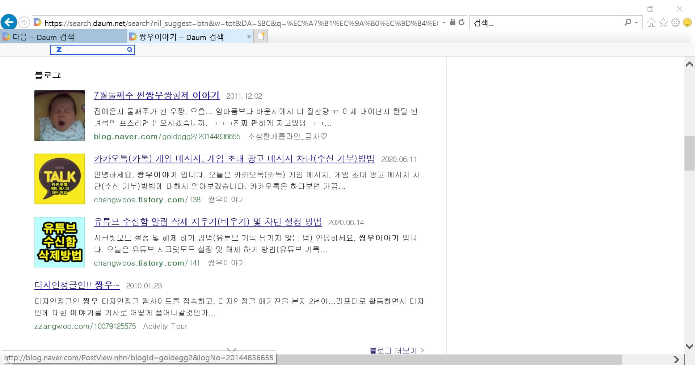Click the 블로그 section heading
695x365 pixels.
(48, 75)
